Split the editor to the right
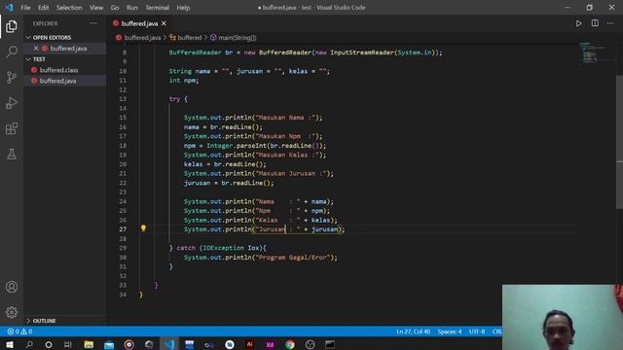The image size is (623, 350). (x=595, y=23)
